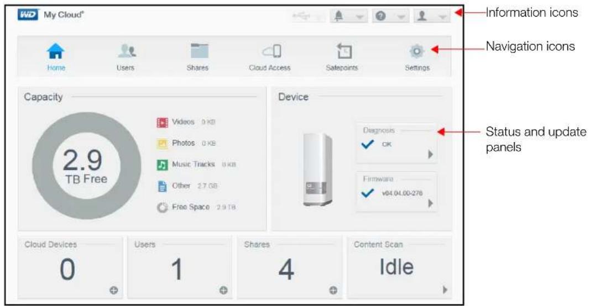
Task: Click the Users count 1
Action: click(177, 269)
